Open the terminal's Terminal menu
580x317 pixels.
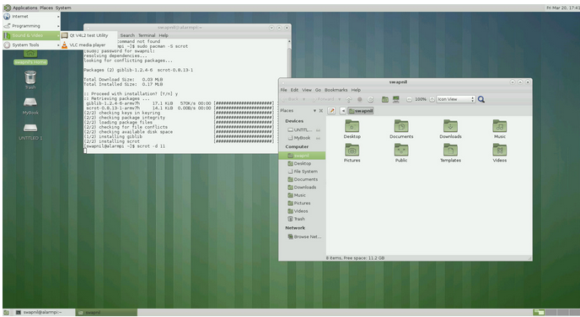pos(147,35)
